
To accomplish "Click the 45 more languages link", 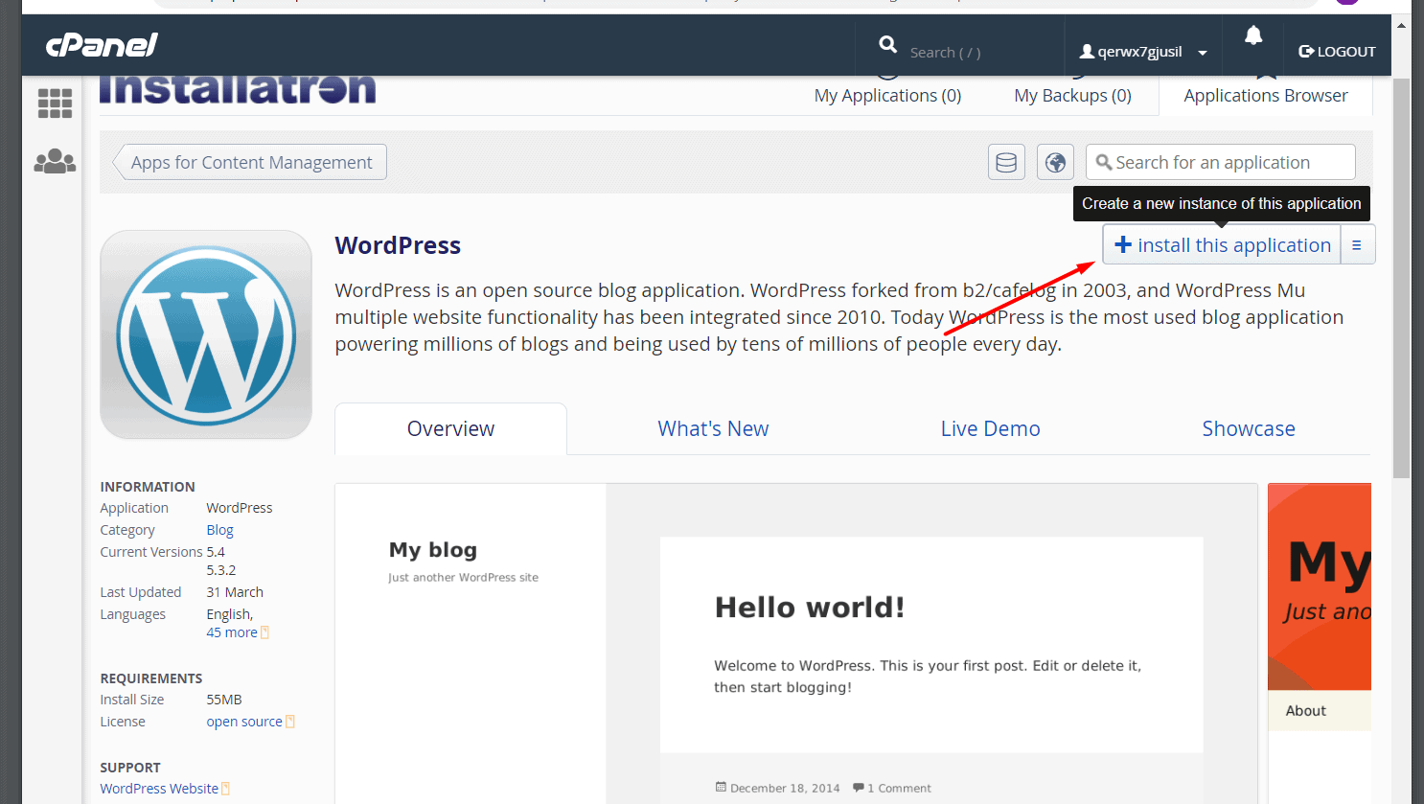I will [232, 632].
